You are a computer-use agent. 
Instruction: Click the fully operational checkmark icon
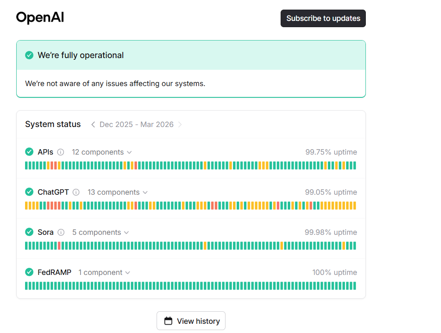coord(29,55)
